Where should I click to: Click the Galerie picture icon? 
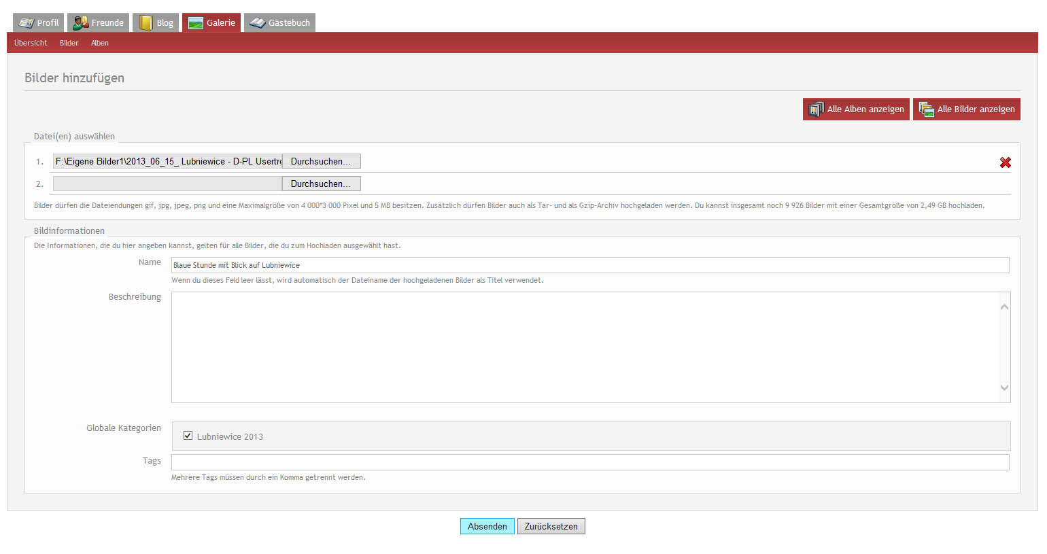point(196,23)
